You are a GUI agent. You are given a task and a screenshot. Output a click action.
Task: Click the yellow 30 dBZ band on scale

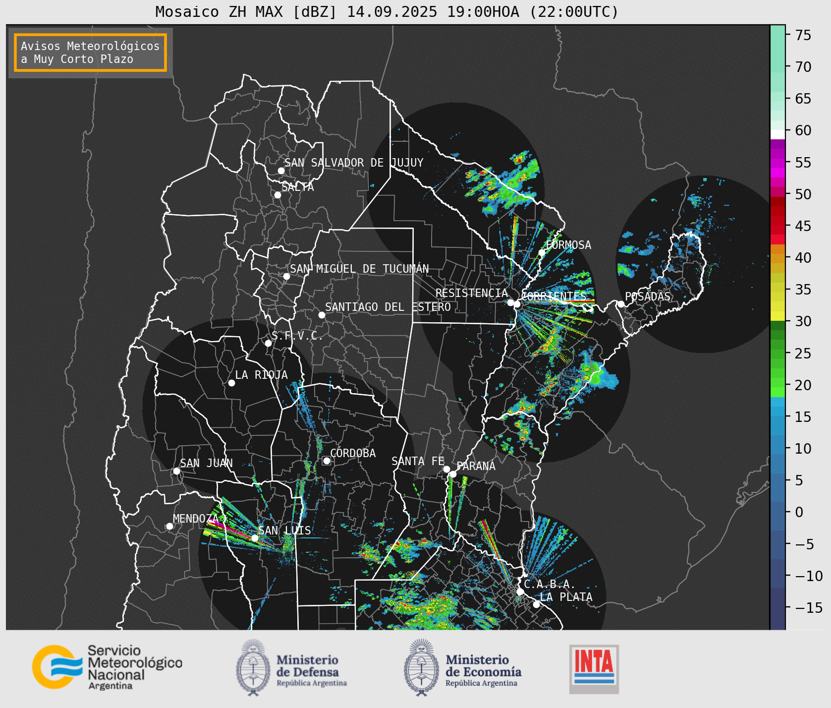pos(777,316)
